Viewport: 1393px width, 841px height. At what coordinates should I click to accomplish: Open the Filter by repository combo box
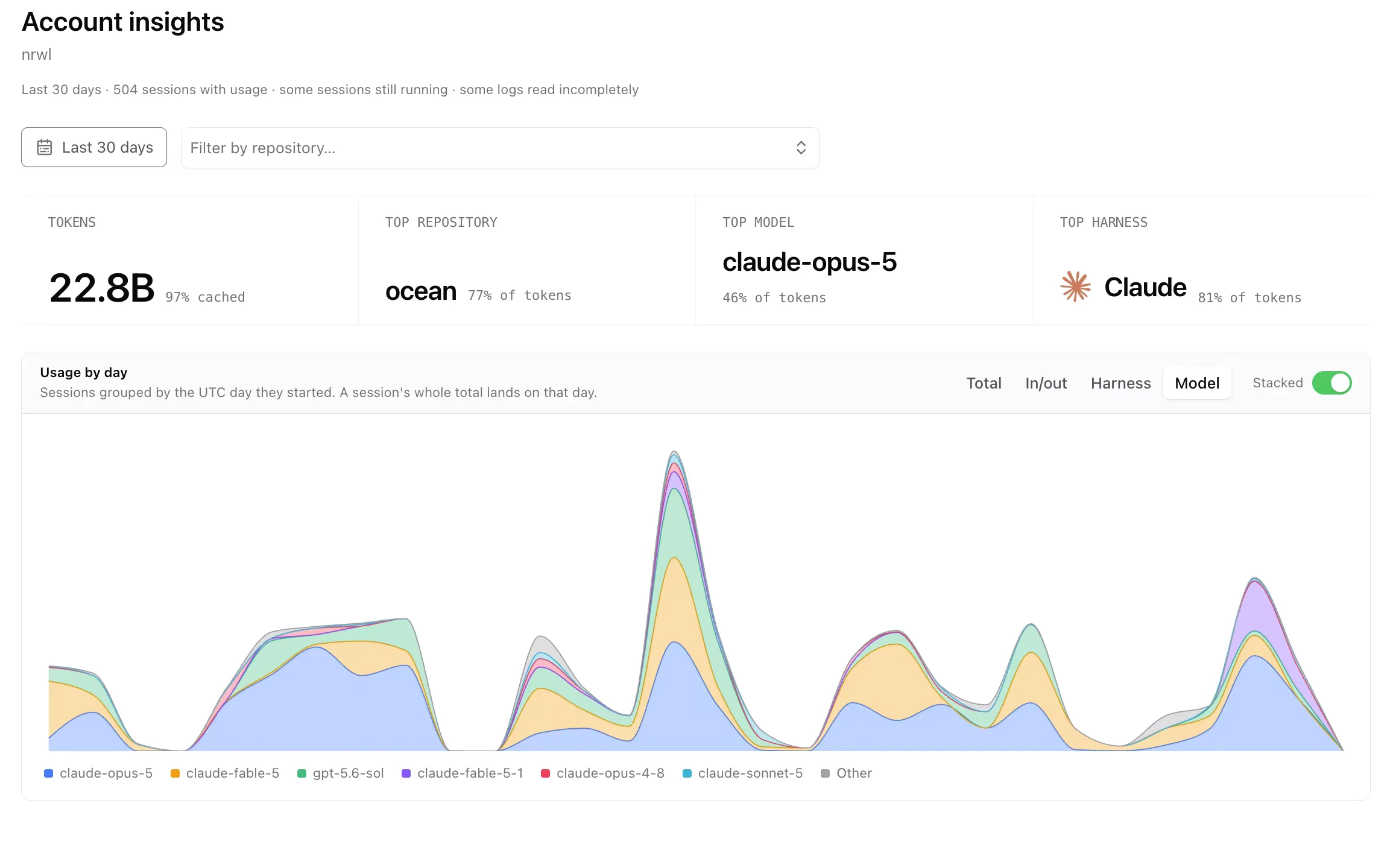[500, 148]
